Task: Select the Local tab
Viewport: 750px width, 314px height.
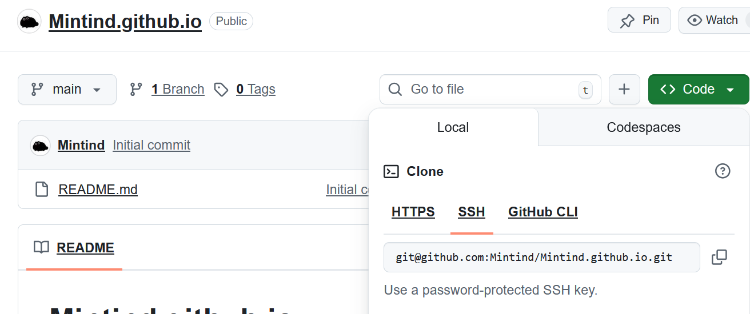Action: pyautogui.click(x=453, y=127)
